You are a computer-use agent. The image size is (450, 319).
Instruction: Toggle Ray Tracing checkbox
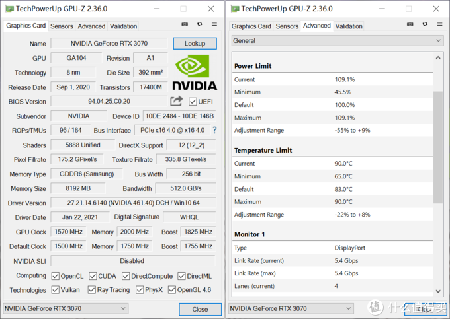click(92, 290)
